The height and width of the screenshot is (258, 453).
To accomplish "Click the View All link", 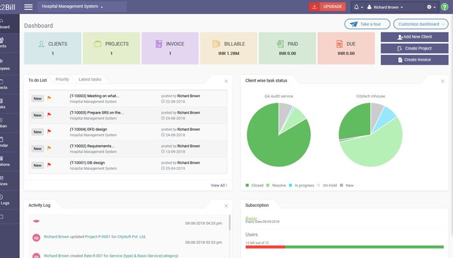I will pos(219,185).
